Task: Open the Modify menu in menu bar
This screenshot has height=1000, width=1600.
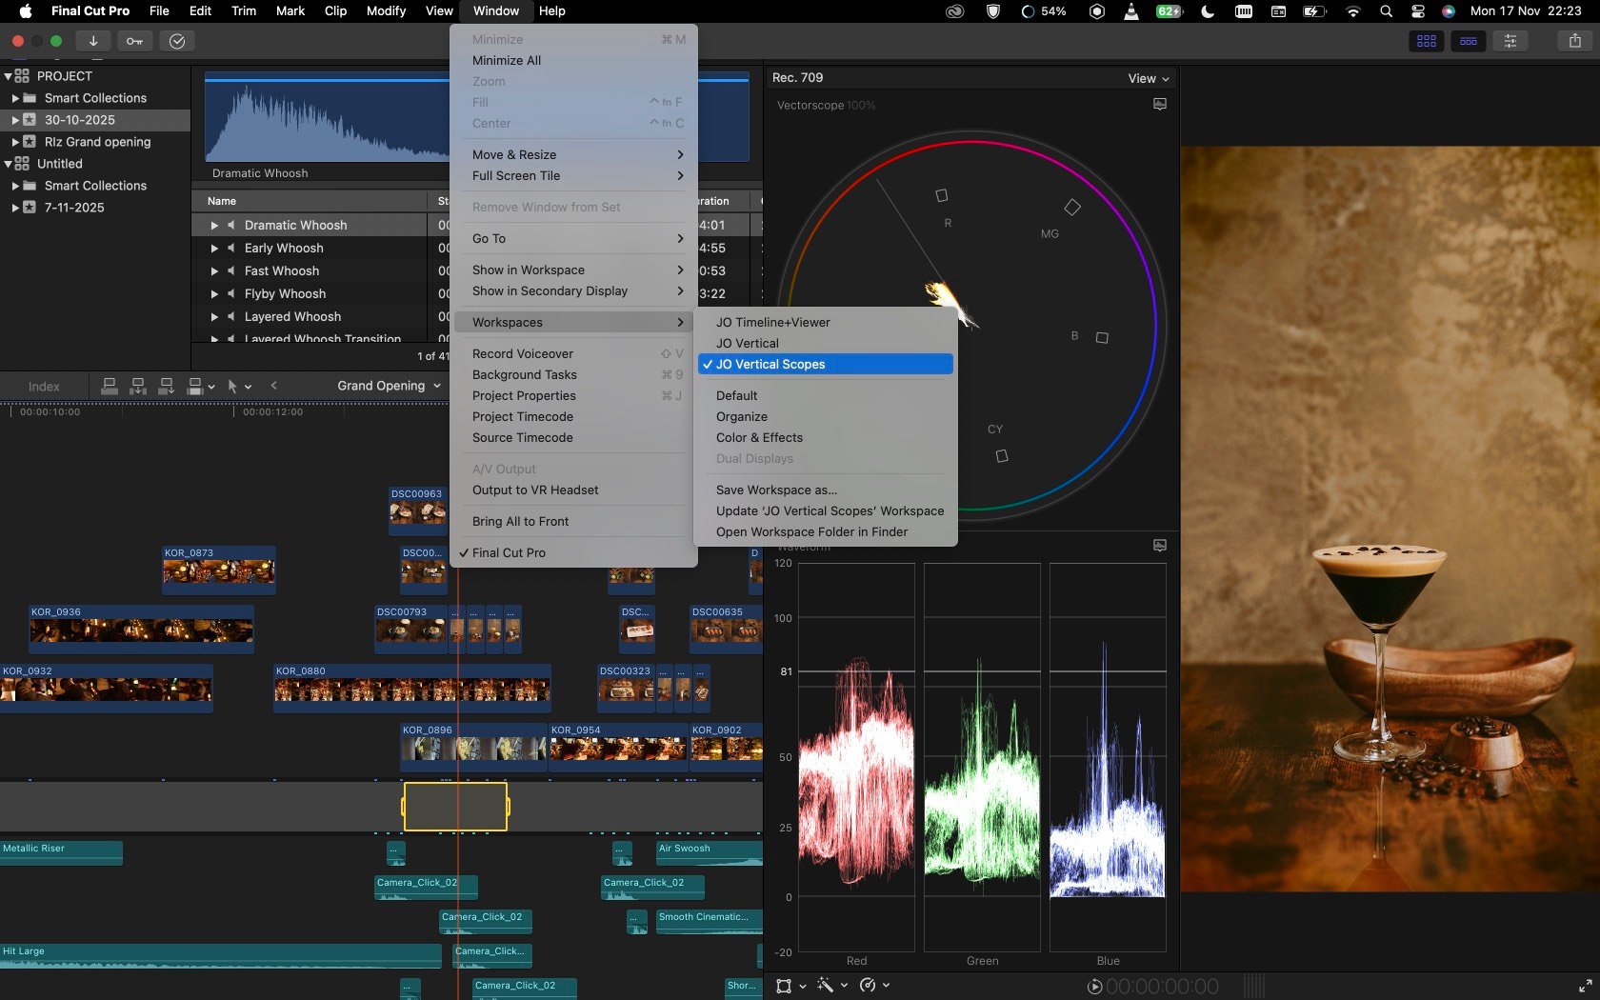Action: point(386,11)
